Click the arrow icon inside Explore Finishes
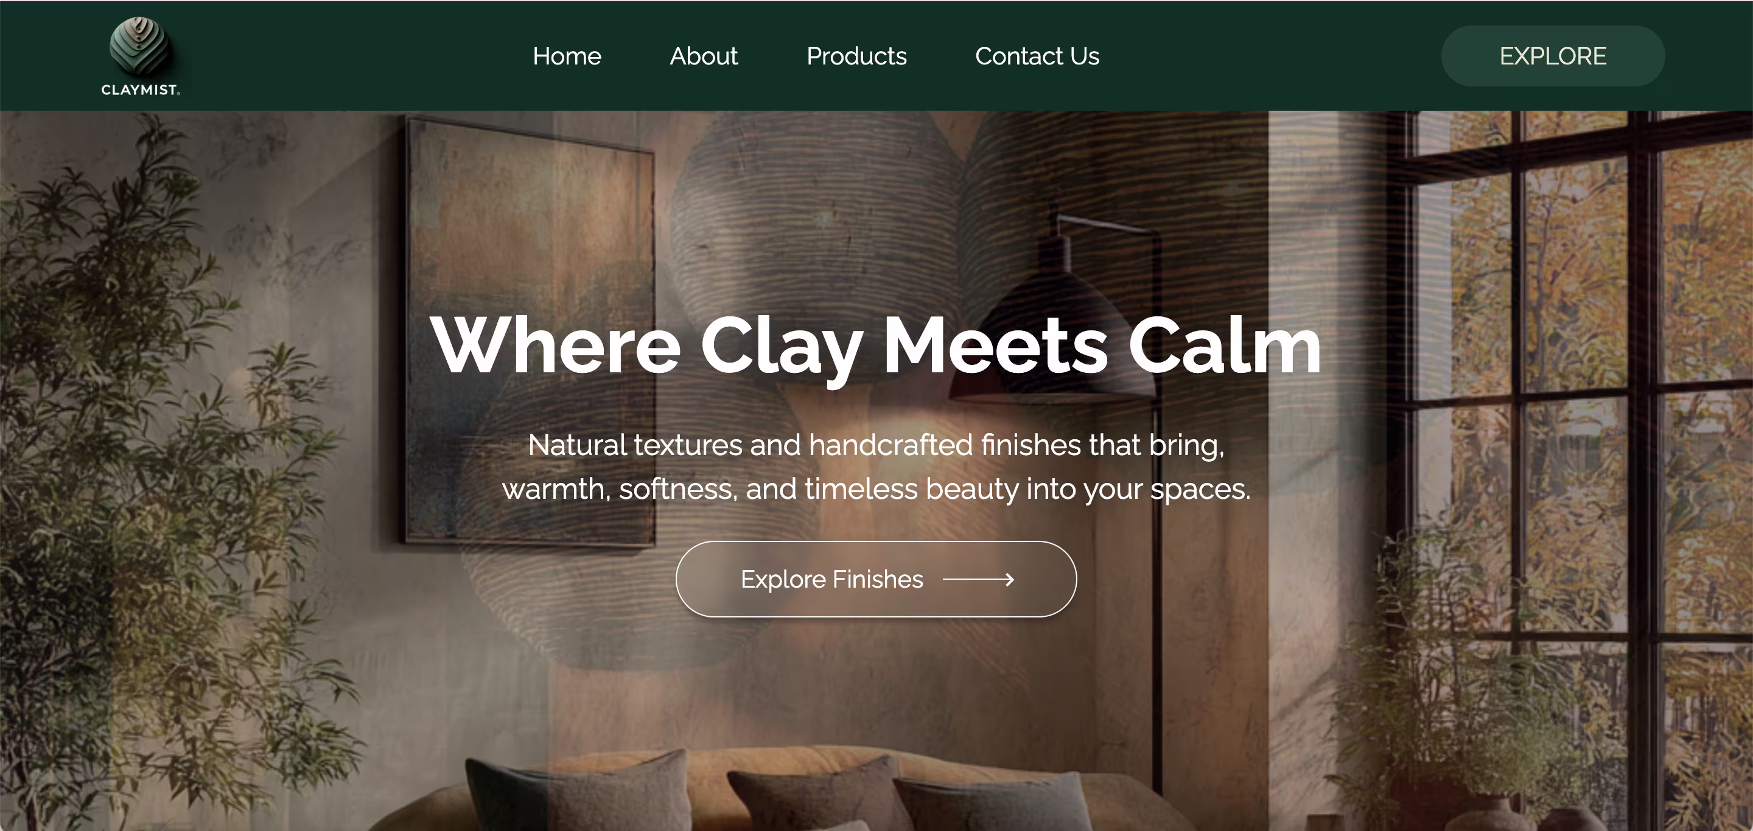1753x831 pixels. [979, 579]
